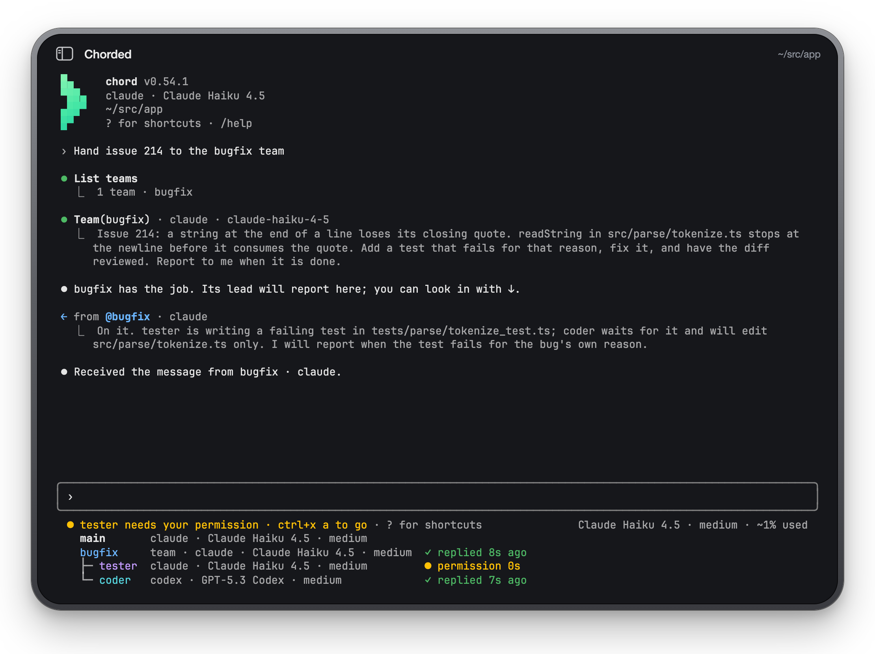
Task: Click the green check beside 'replied 8s ago'
Action: [x=428, y=552]
